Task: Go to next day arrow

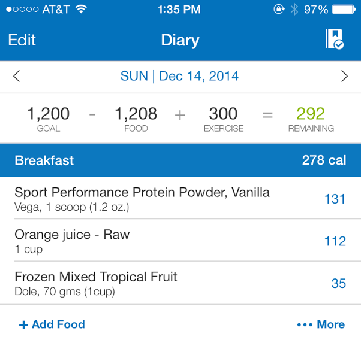Action: click(x=344, y=76)
